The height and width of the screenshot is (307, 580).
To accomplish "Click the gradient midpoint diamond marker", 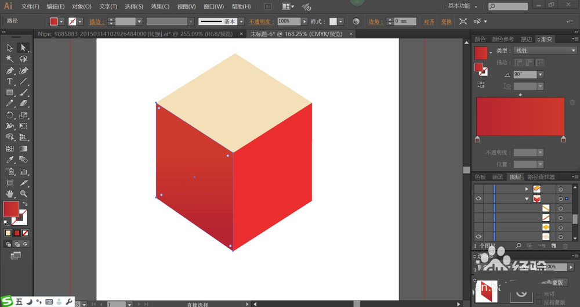I will pos(520,95).
